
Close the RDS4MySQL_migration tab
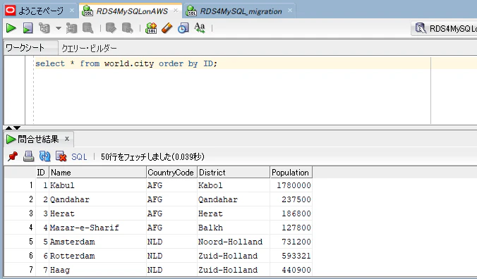tap(290, 11)
